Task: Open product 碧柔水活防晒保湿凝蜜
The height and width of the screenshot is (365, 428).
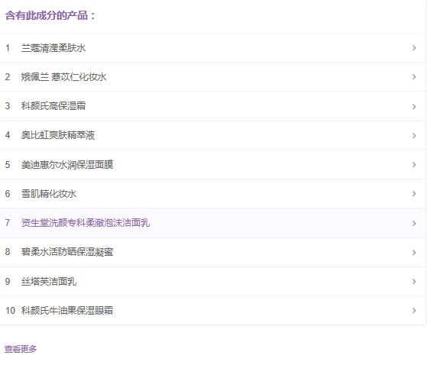Action: (x=67, y=252)
